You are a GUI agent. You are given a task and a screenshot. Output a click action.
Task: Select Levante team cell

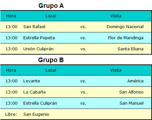[x=32, y=81]
